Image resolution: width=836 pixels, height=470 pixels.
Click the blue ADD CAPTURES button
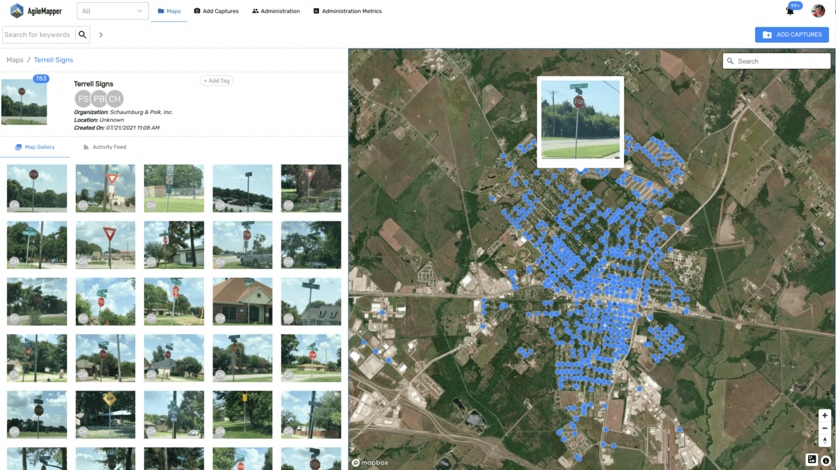(x=791, y=35)
